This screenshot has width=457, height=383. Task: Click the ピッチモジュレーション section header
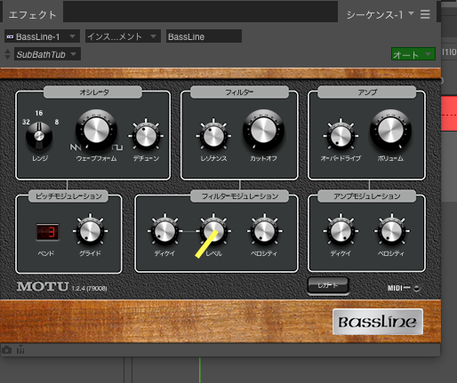click(68, 196)
